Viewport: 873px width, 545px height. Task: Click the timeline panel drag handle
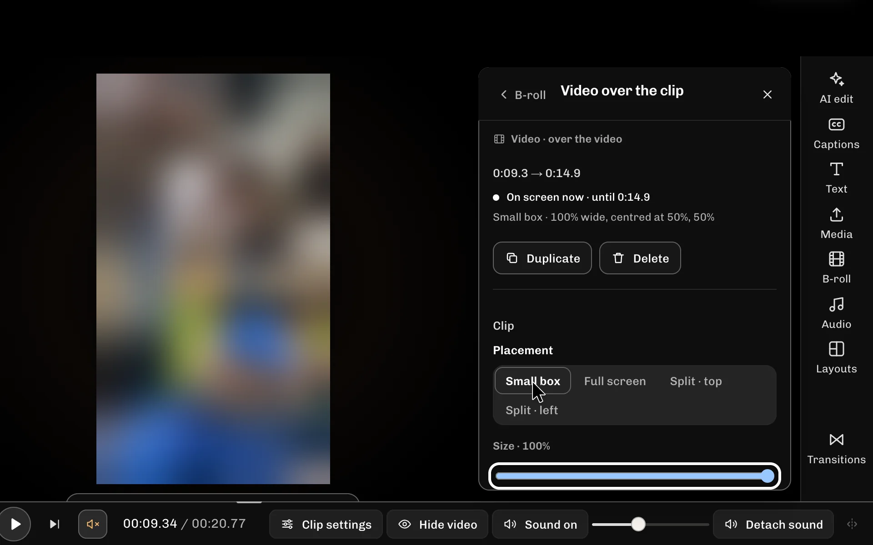249,502
